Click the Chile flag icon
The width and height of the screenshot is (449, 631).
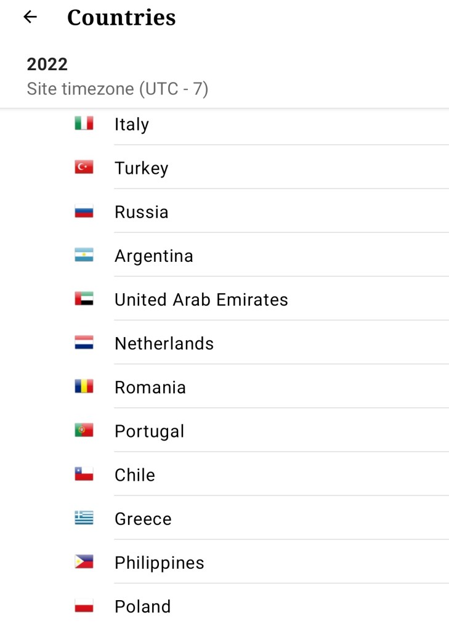pos(84,474)
